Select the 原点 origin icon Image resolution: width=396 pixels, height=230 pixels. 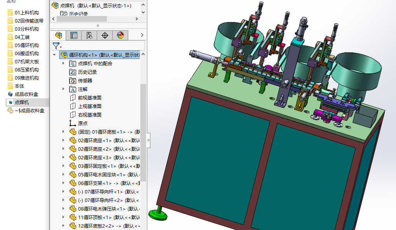pos(73,123)
